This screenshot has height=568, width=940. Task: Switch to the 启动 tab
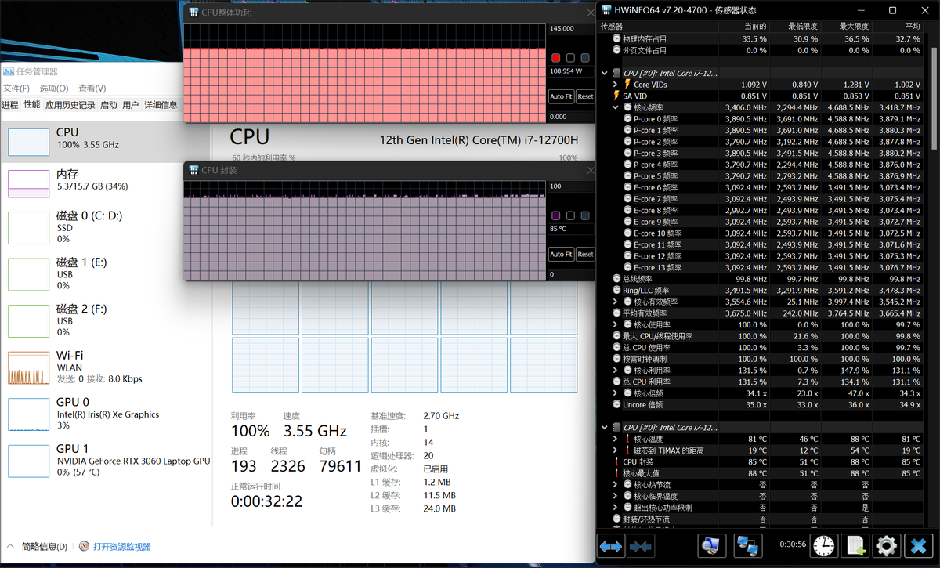click(x=108, y=105)
